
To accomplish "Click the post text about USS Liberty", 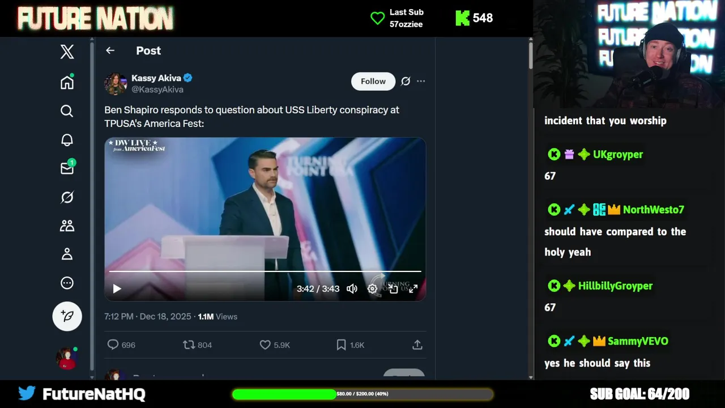I will [x=251, y=117].
